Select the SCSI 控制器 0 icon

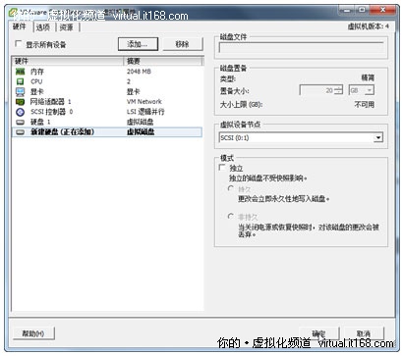21,112
